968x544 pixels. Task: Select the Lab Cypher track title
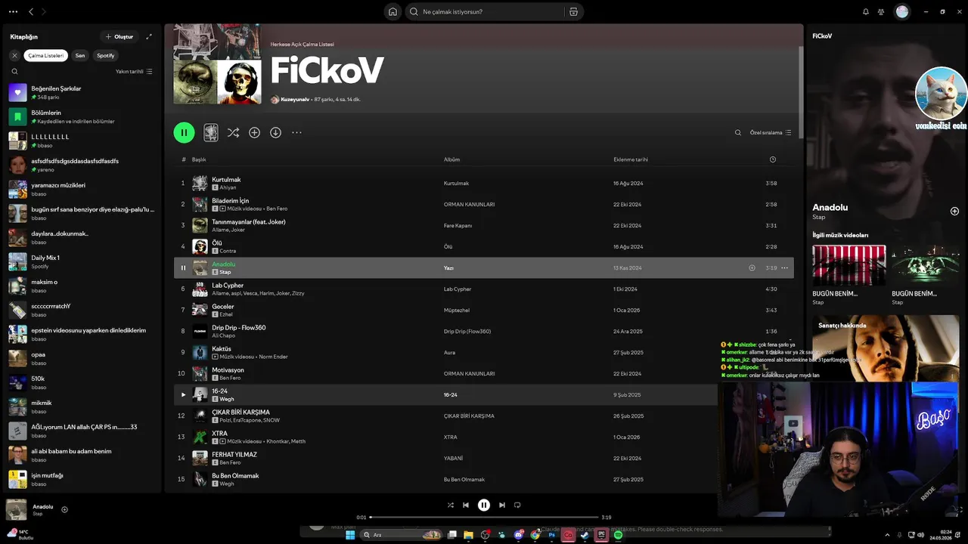pos(228,286)
